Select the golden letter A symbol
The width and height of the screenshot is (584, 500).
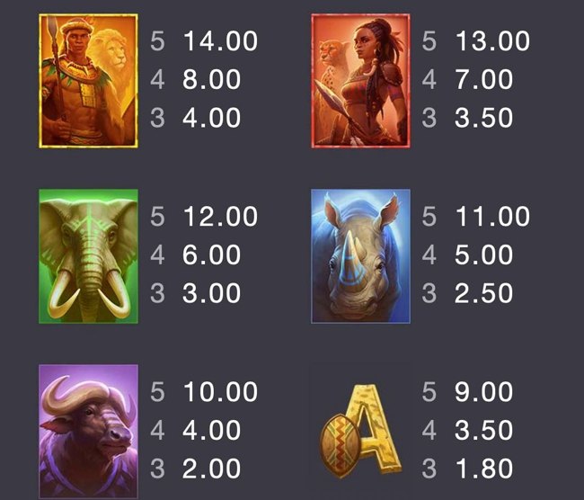pyautogui.click(x=375, y=430)
